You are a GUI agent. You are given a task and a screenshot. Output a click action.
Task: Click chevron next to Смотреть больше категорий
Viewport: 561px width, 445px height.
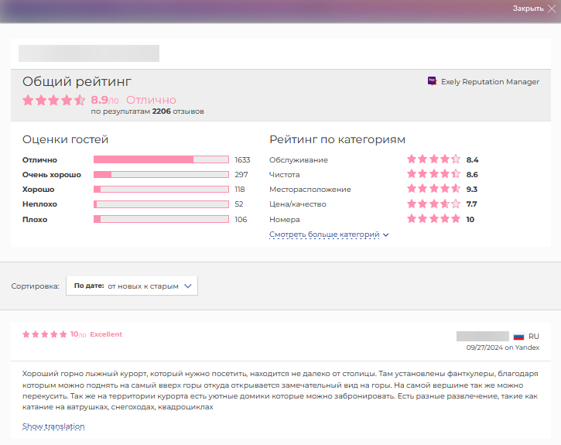tap(385, 235)
